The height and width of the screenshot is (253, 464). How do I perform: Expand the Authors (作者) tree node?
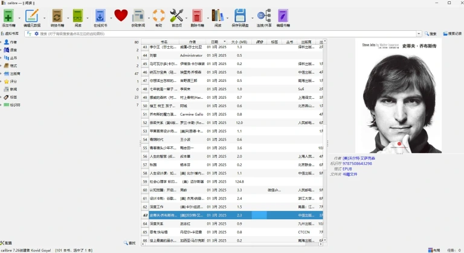point(1,42)
